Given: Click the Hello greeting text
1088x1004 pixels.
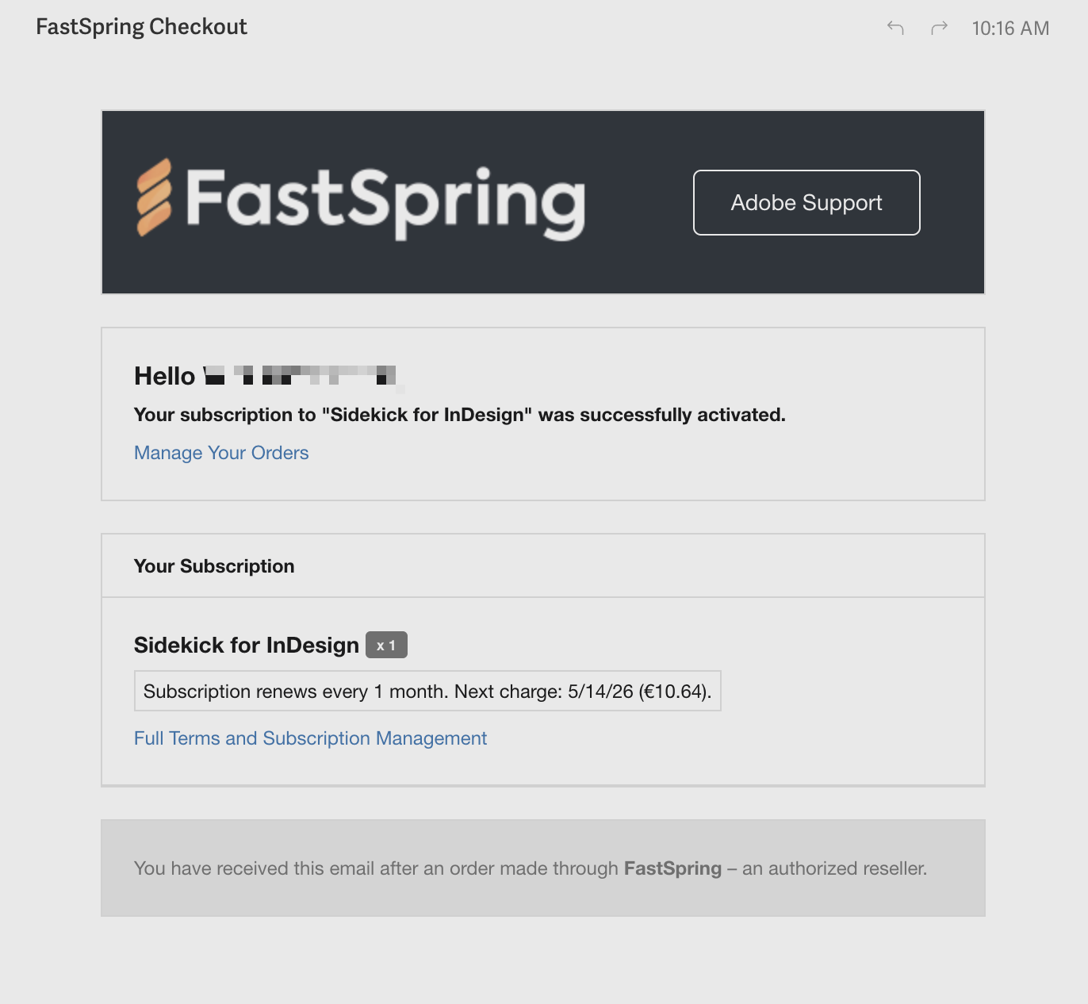Looking at the screenshot, I should (165, 375).
